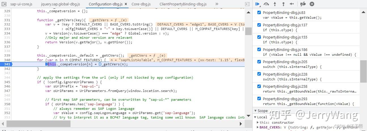Toggle the debugger sidebar pane
Viewport: 367px width, 131px height.
coord(247,4)
